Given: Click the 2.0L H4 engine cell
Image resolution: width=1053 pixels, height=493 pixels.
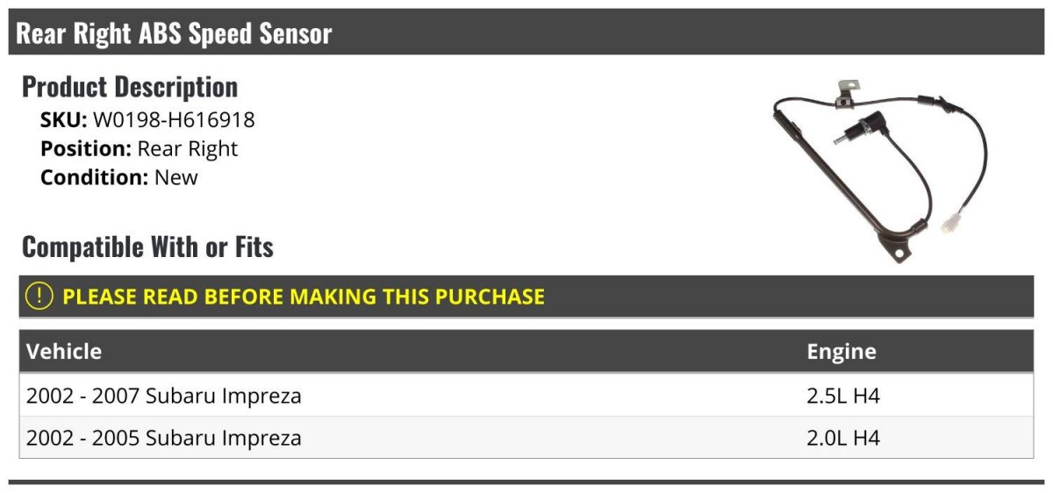Looking at the screenshot, I should [x=843, y=438].
